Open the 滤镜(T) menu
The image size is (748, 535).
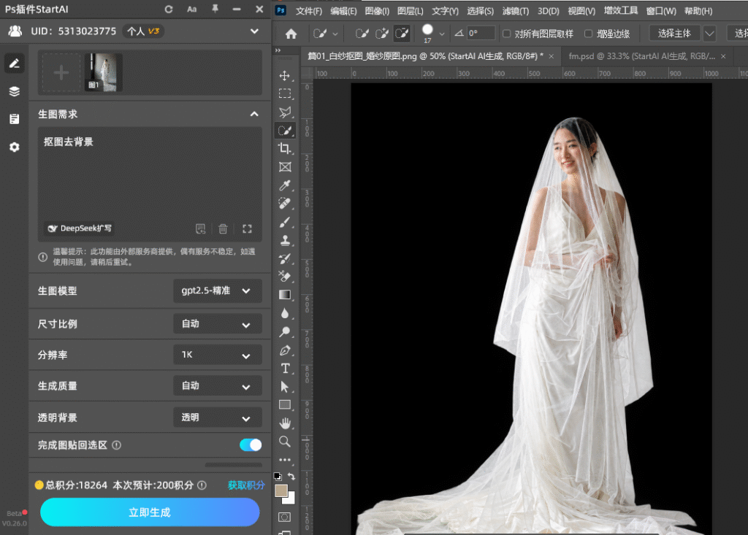click(x=515, y=11)
